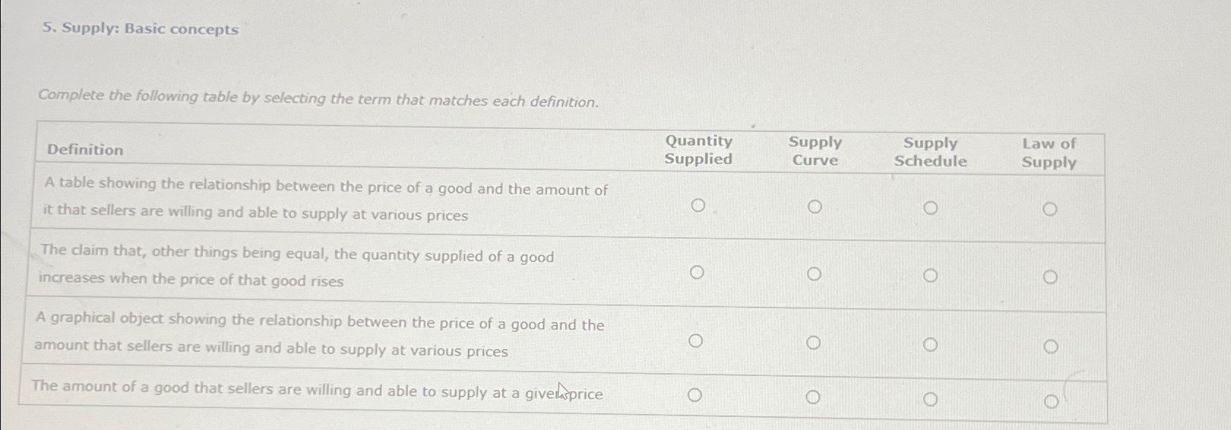
Task: Select Law of Supply for the given price definition
Action: pyautogui.click(x=1051, y=401)
